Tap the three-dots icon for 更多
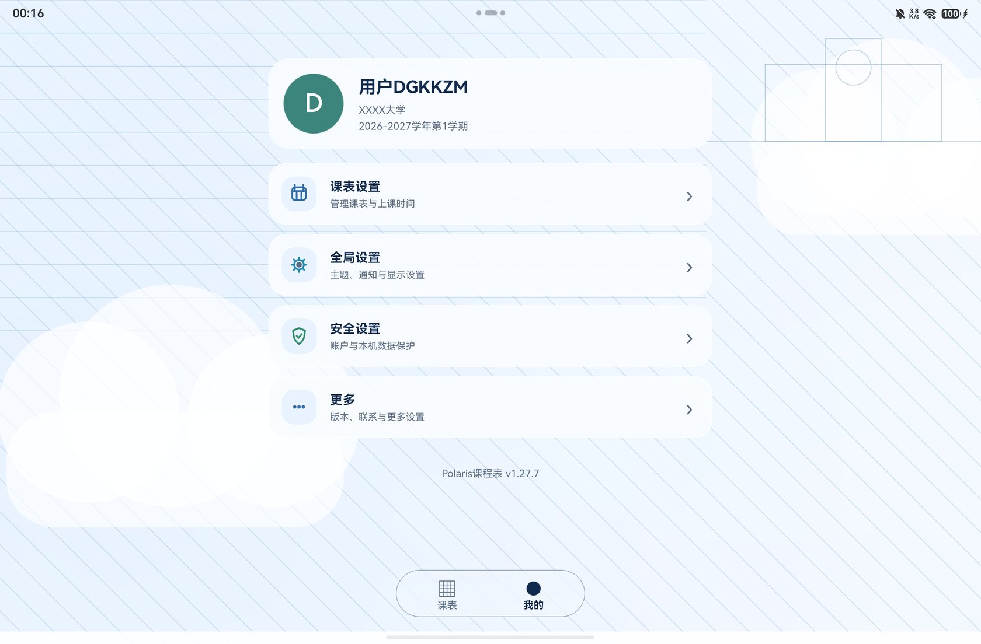This screenshot has width=981, height=644. coord(299,407)
